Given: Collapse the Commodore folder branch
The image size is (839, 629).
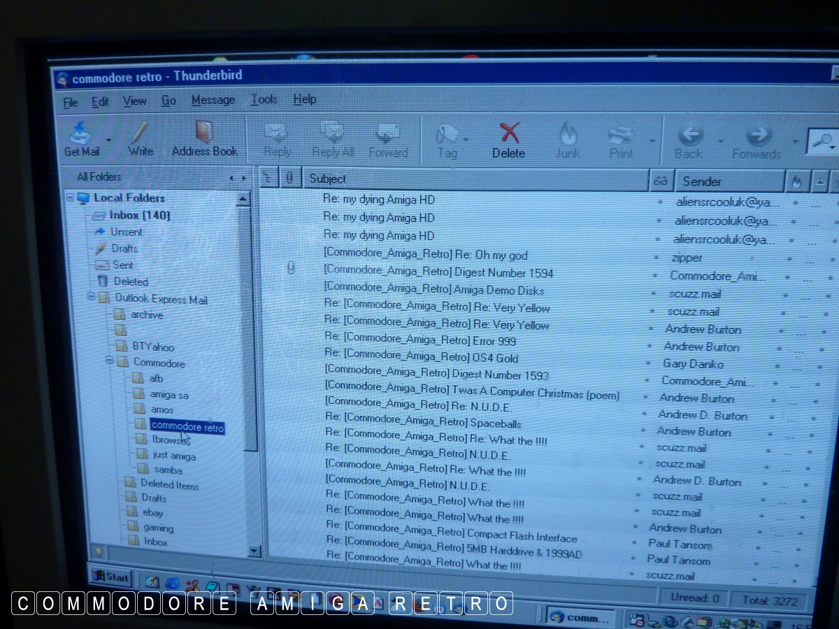Looking at the screenshot, I should tap(110, 361).
